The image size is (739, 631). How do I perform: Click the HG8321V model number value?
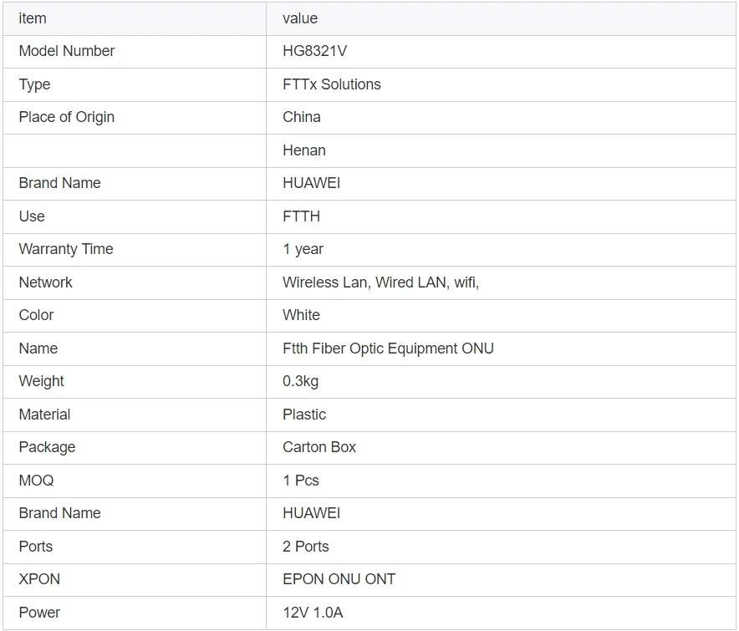314,51
